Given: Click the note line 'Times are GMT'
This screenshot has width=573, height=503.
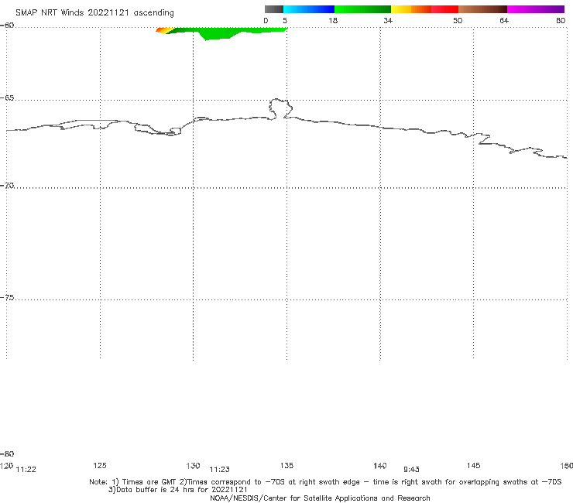Looking at the screenshot, I should point(149,482).
